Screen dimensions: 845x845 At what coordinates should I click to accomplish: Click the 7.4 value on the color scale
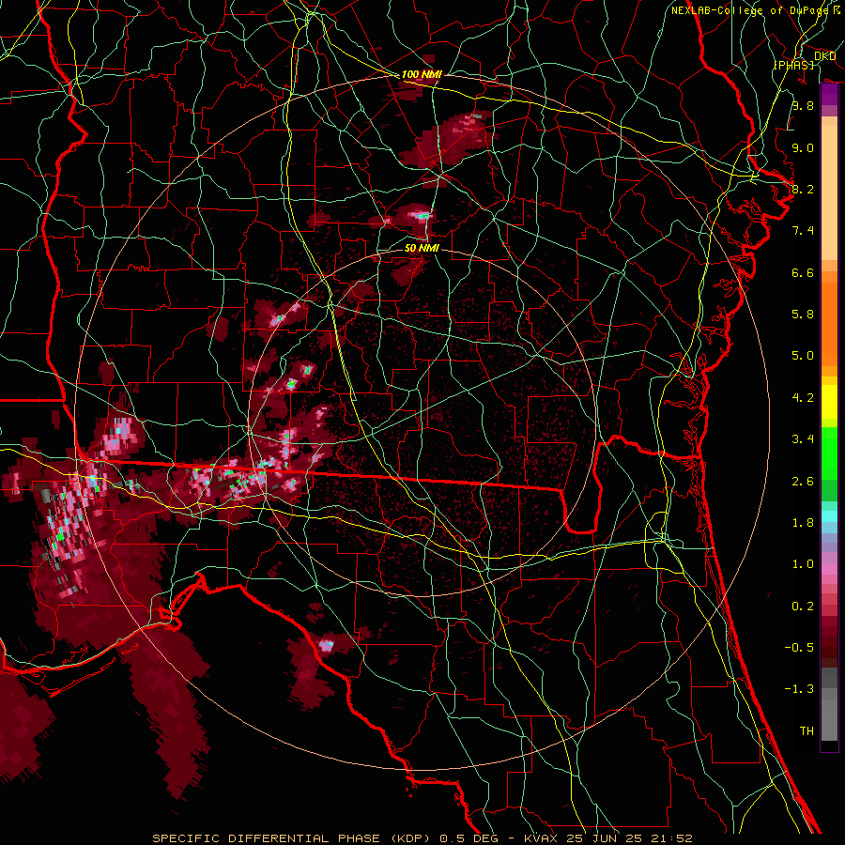click(x=803, y=231)
